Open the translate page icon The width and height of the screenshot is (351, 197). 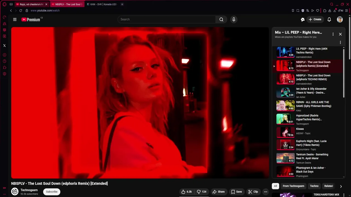(x=307, y=11)
